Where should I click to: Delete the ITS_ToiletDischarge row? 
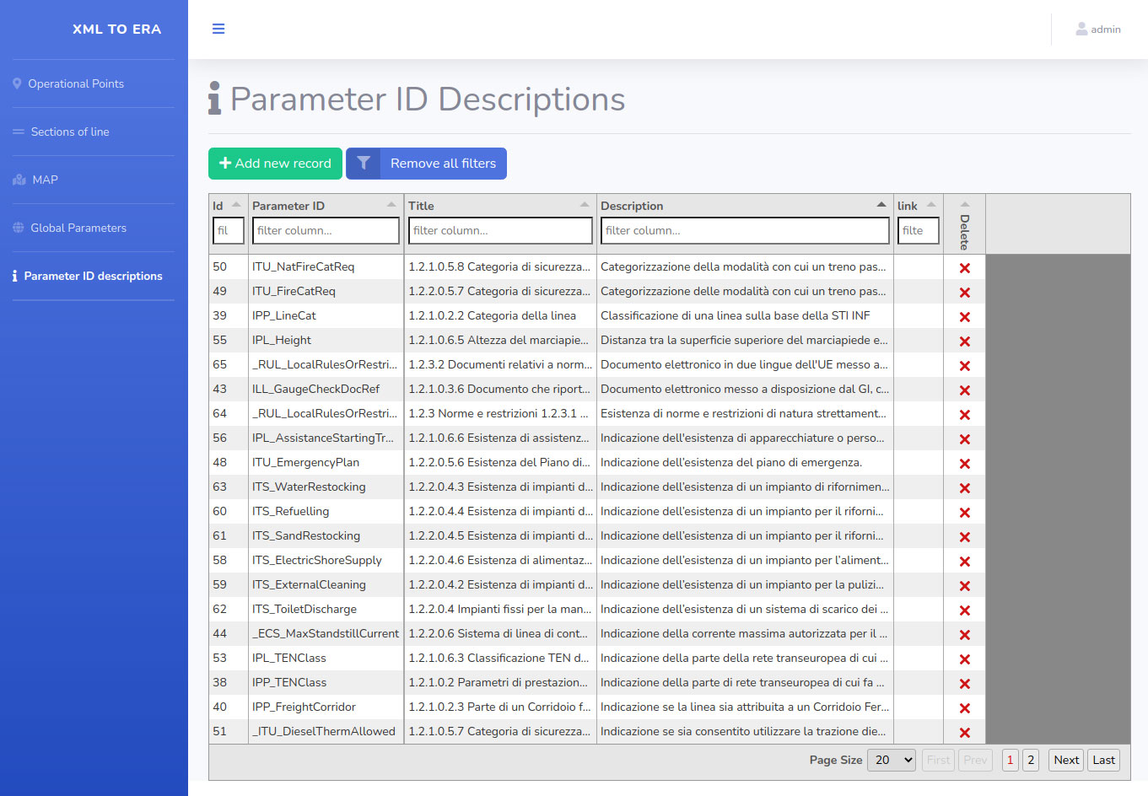pyautogui.click(x=964, y=610)
